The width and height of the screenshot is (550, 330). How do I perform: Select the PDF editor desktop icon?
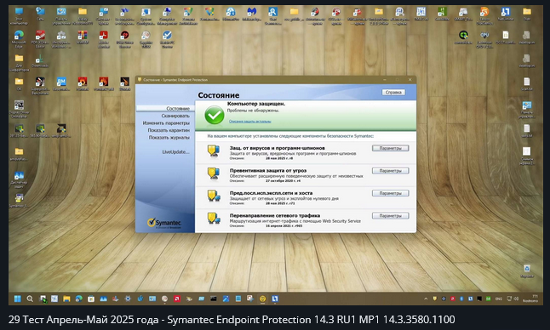[40, 38]
